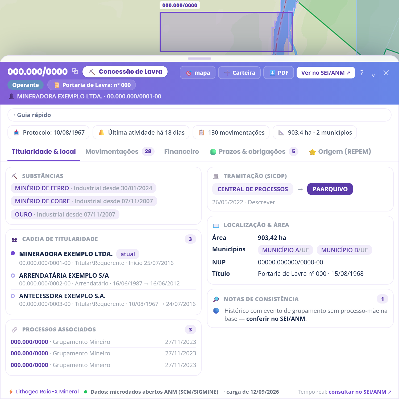
Task: View the 130 movimentações chip
Action: [x=231, y=132]
